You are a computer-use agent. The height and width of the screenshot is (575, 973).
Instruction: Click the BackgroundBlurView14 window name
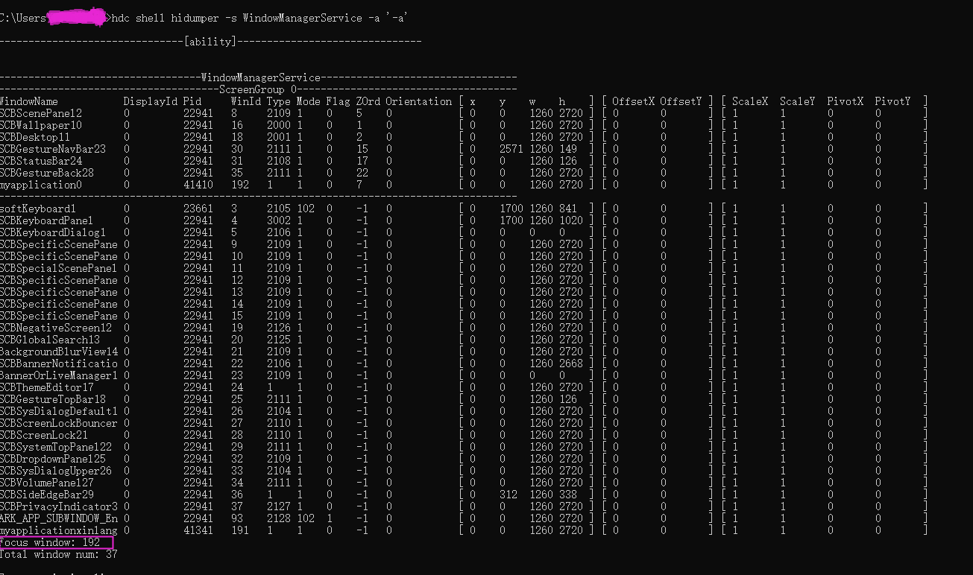59,352
